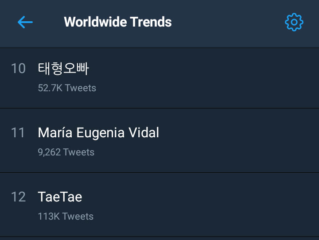Click empty area in trend row 10
The image size is (319, 240).
click(x=203, y=77)
